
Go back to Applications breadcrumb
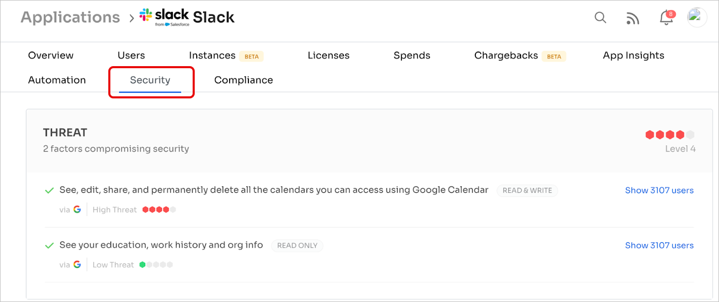pos(70,17)
